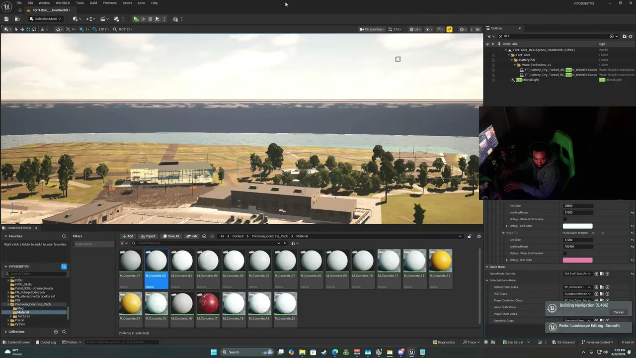
Task: Toggle Show Grid Preview under Cell Size 25600
Action: point(565,219)
